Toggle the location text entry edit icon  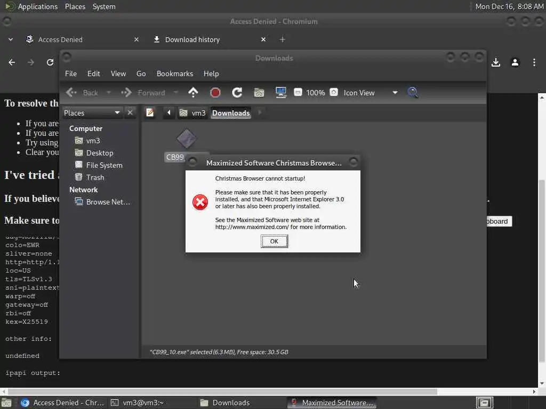150,113
